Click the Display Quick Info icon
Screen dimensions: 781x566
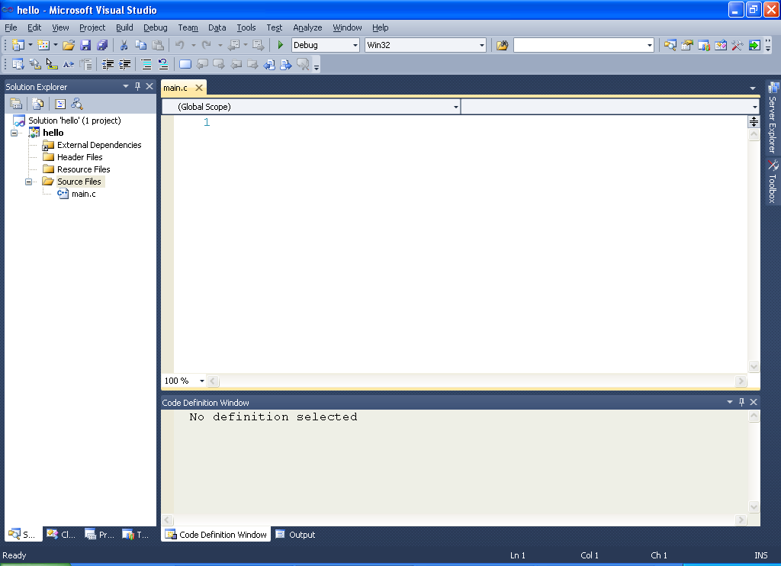[x=52, y=64]
